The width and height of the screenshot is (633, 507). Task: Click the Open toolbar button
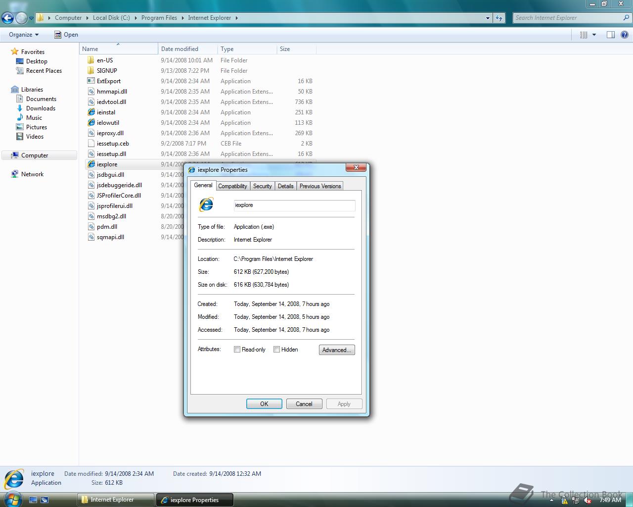pyautogui.click(x=66, y=35)
